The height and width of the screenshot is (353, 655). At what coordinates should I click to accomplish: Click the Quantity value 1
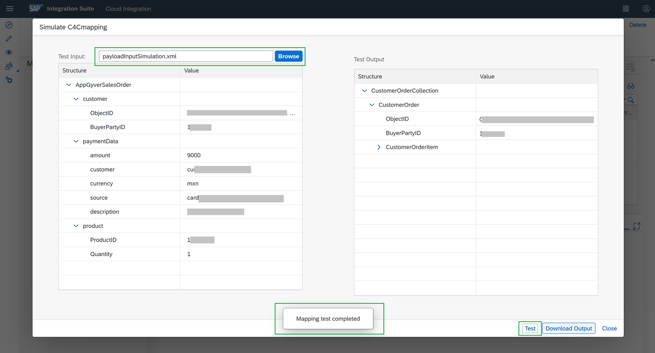pyautogui.click(x=189, y=254)
